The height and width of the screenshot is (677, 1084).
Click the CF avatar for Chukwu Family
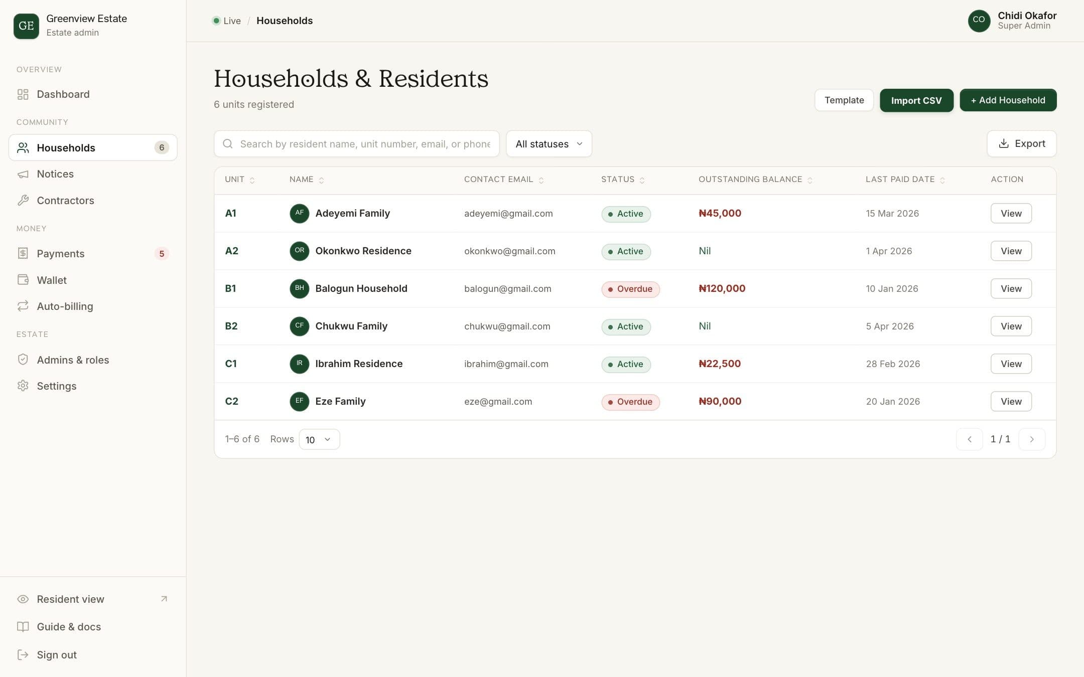click(x=299, y=326)
